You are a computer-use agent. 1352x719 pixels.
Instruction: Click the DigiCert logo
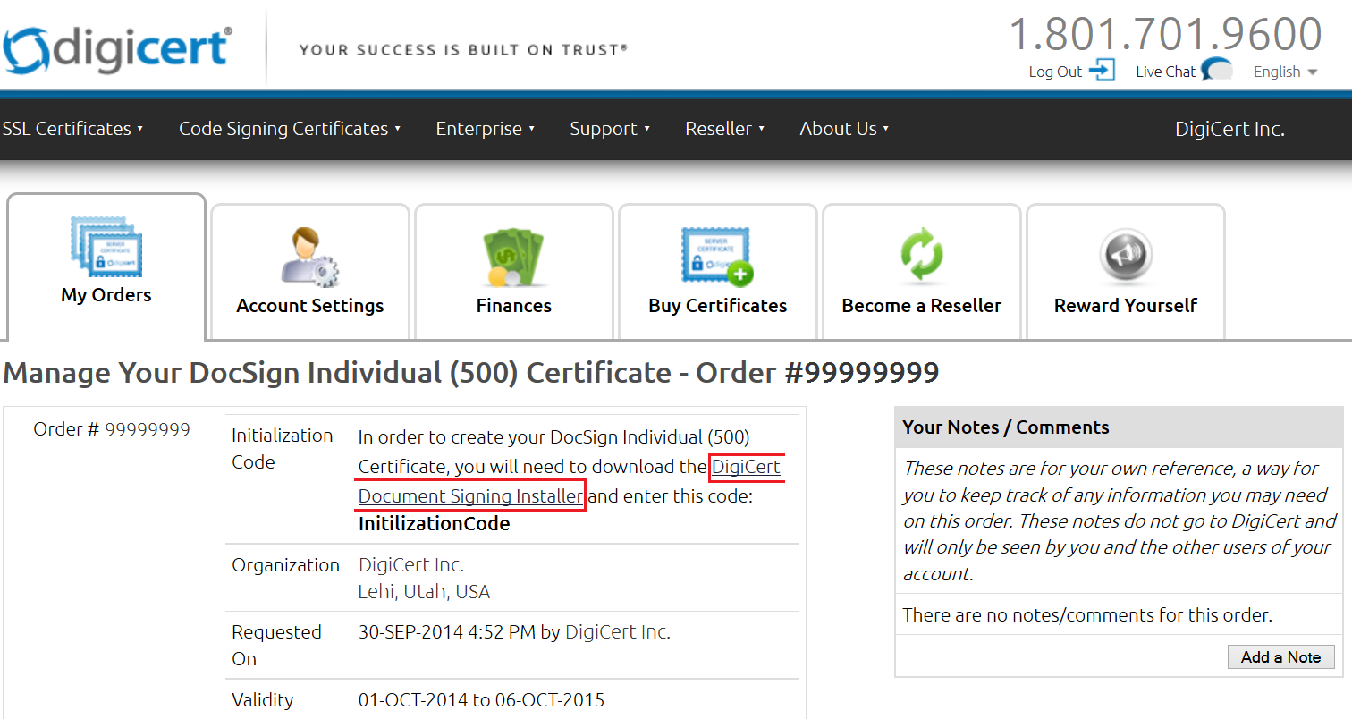(x=117, y=48)
